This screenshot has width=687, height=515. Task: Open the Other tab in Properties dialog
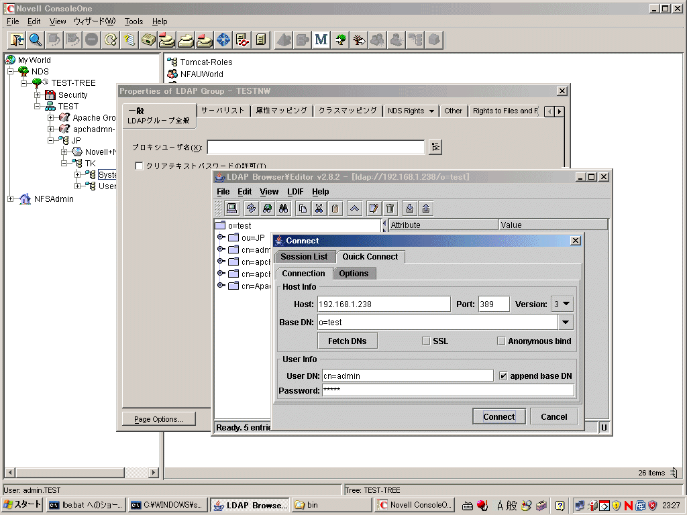click(453, 111)
